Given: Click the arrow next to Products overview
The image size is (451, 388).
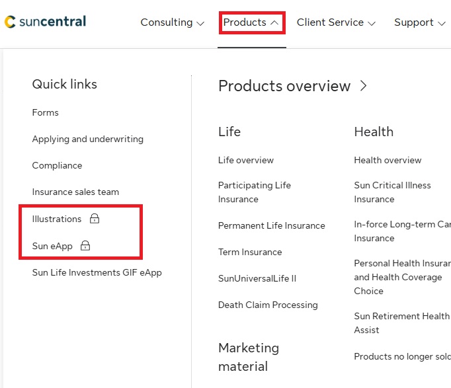Looking at the screenshot, I should 363,86.
